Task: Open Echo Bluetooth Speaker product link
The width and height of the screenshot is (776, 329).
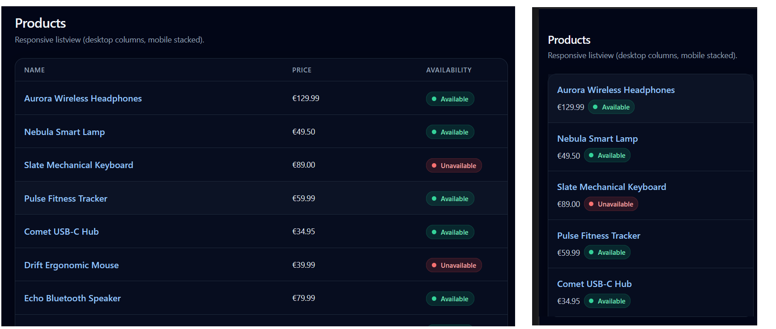Action: (72, 298)
